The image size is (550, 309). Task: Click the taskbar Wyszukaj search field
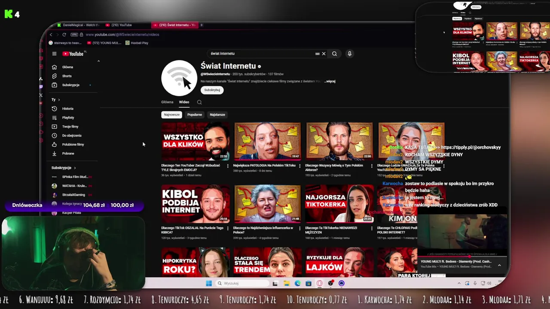241,283
